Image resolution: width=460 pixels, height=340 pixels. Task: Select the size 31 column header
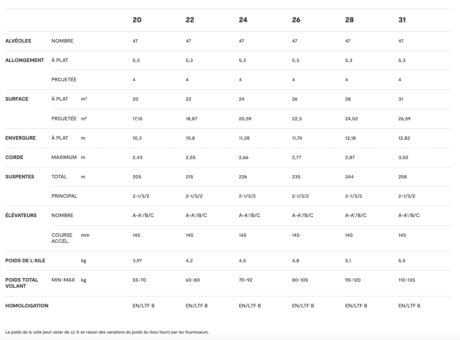(x=402, y=20)
